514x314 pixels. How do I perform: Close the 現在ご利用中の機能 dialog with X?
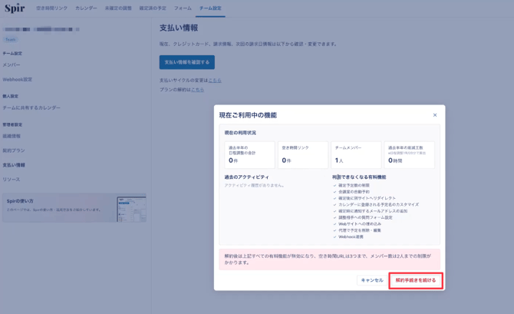pyautogui.click(x=435, y=115)
